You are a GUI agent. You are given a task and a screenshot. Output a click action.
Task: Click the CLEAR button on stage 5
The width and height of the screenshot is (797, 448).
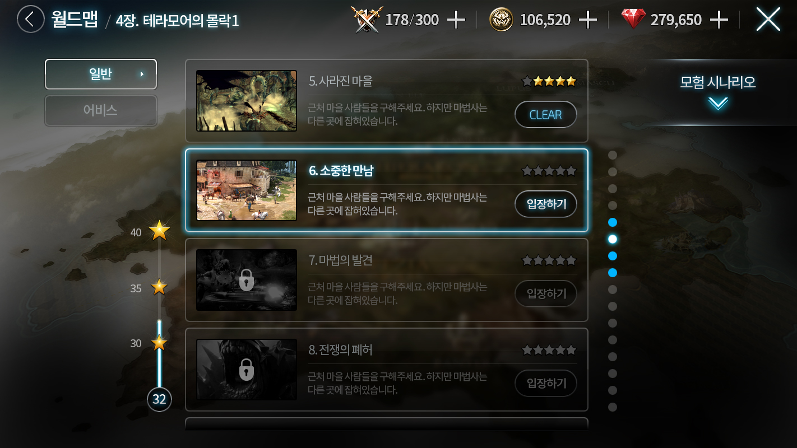pos(546,114)
